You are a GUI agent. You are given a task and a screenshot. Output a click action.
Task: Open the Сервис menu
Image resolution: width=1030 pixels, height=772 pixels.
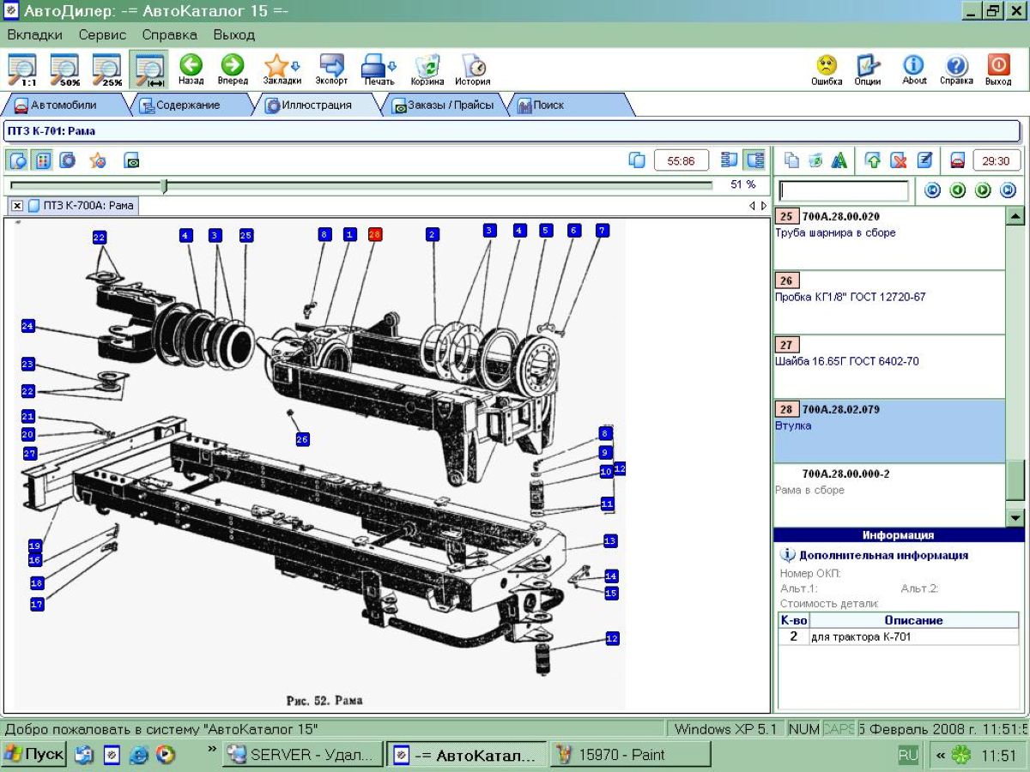tap(102, 35)
